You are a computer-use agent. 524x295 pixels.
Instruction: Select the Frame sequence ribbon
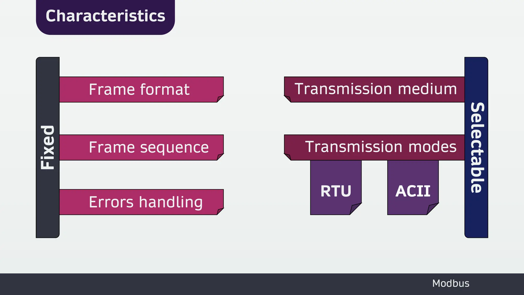pyautogui.click(x=141, y=147)
